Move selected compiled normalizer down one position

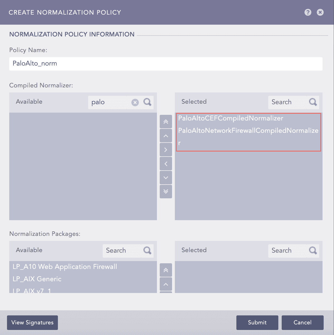166,178
